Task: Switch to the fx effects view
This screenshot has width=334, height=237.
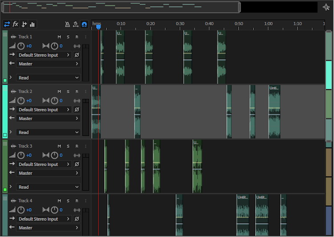Action: tap(15, 24)
